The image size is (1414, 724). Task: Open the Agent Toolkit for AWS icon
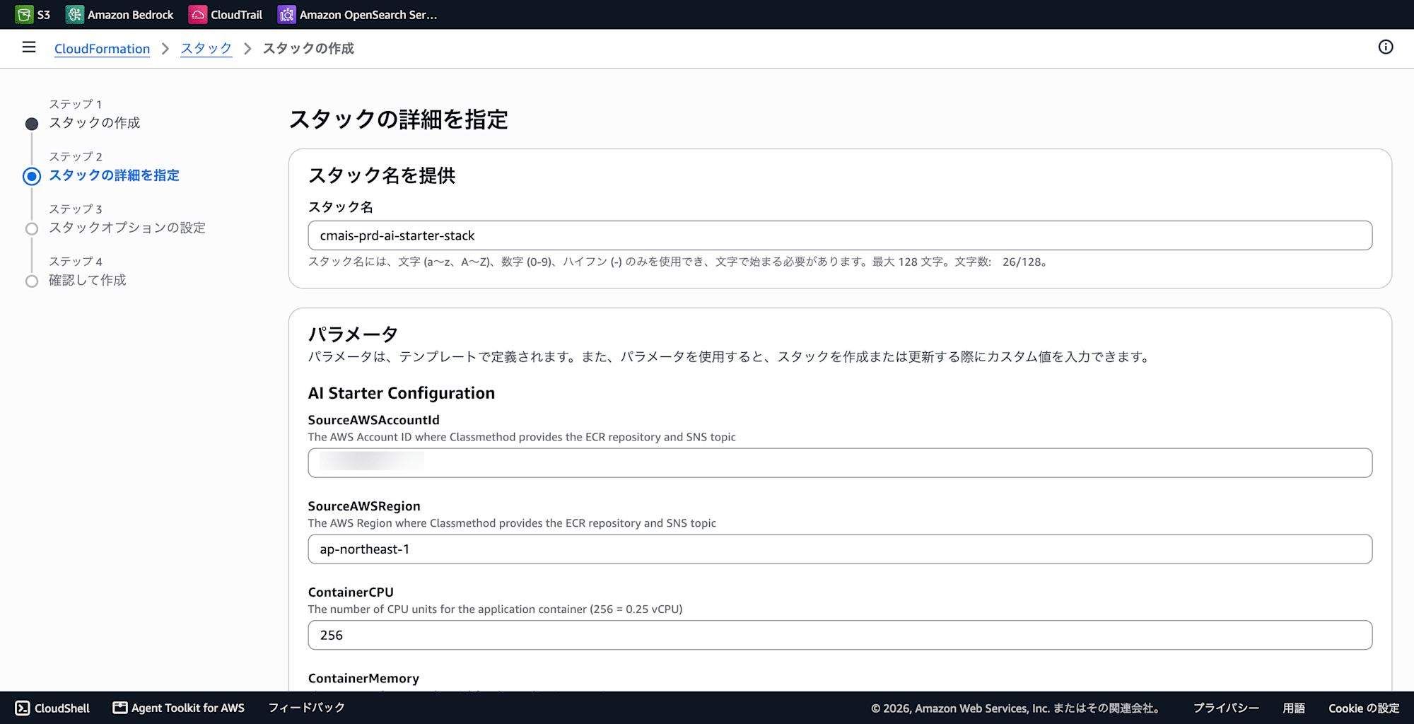[x=120, y=708]
